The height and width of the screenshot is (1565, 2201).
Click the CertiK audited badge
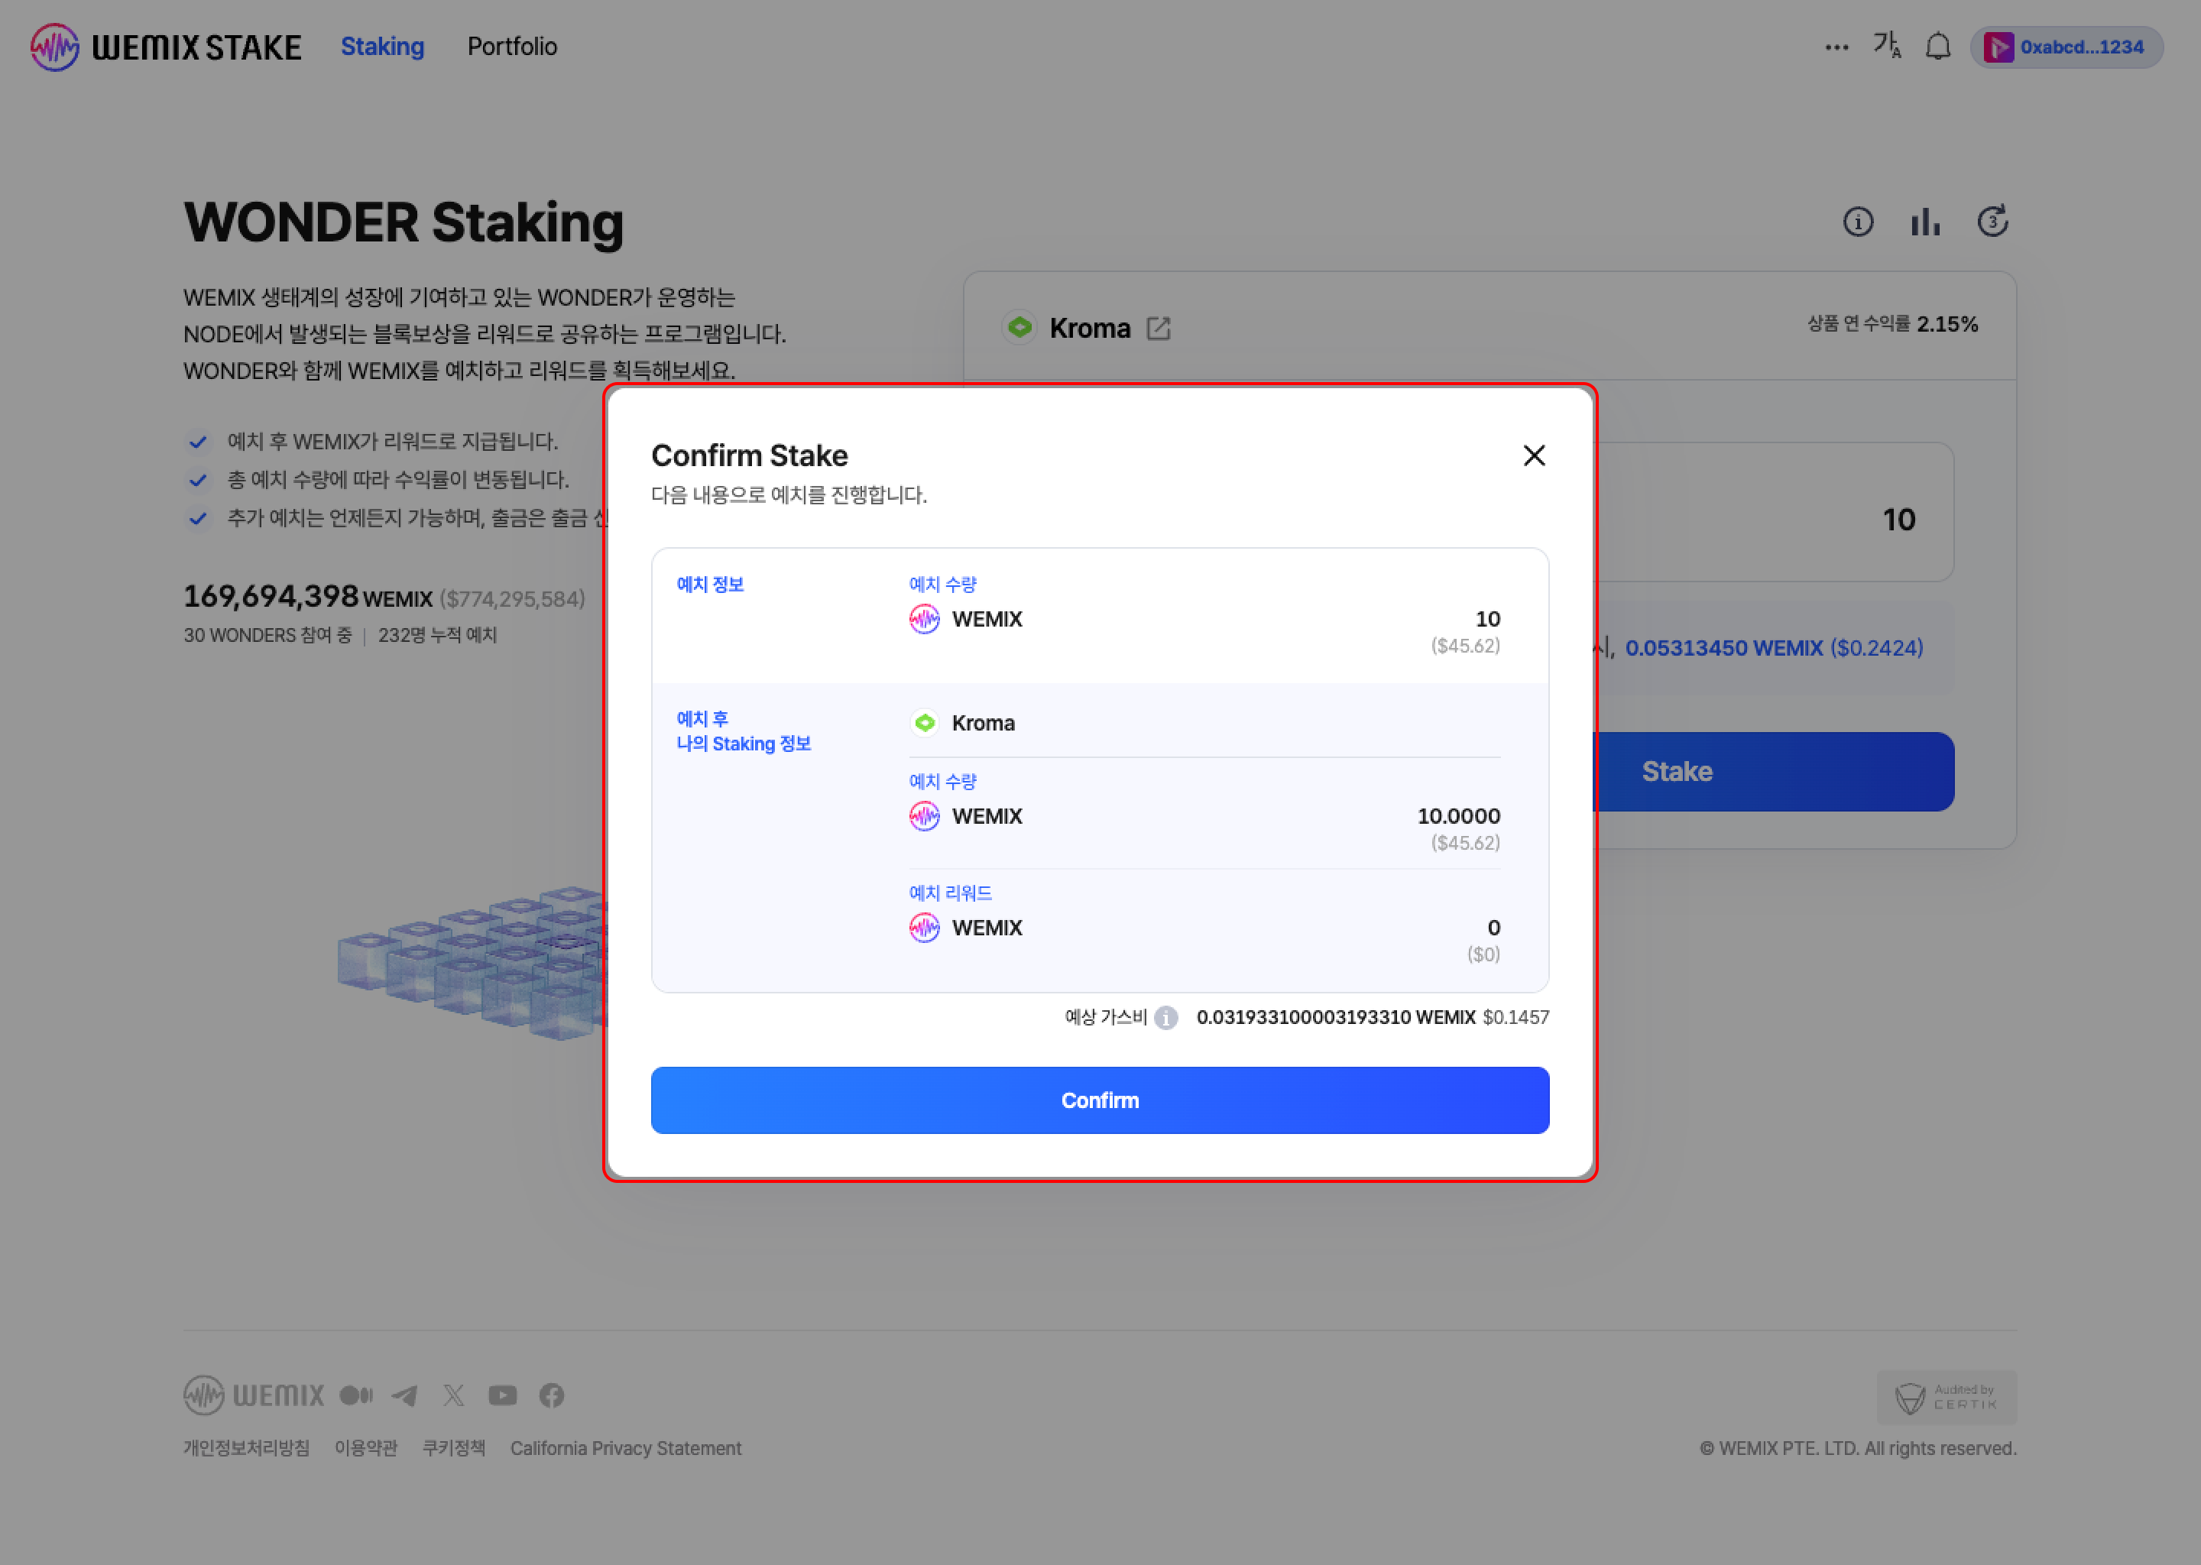[1946, 1398]
